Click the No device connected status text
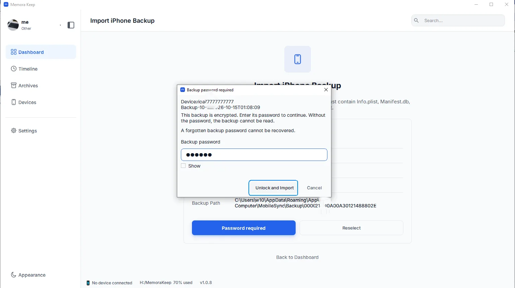This screenshot has width=515, height=288. coord(112,283)
